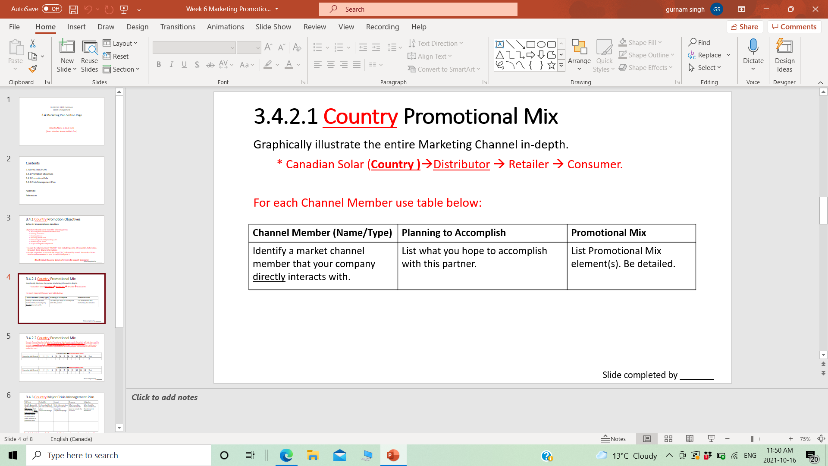Click the Share button
This screenshot has height=466, width=828.
[x=745, y=27]
